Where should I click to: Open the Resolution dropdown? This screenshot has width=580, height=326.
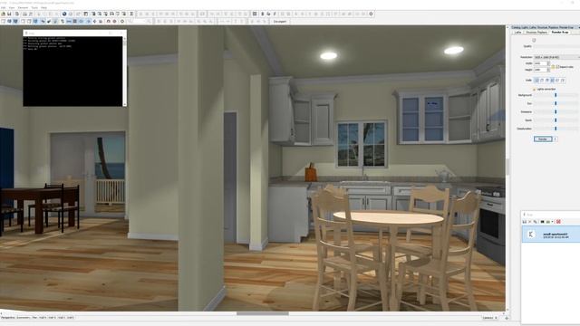556,57
